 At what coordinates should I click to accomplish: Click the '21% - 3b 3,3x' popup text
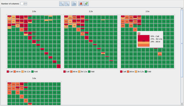click(x=156, y=39)
